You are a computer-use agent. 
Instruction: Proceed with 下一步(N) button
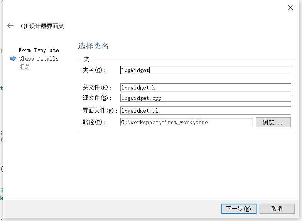click(239, 209)
